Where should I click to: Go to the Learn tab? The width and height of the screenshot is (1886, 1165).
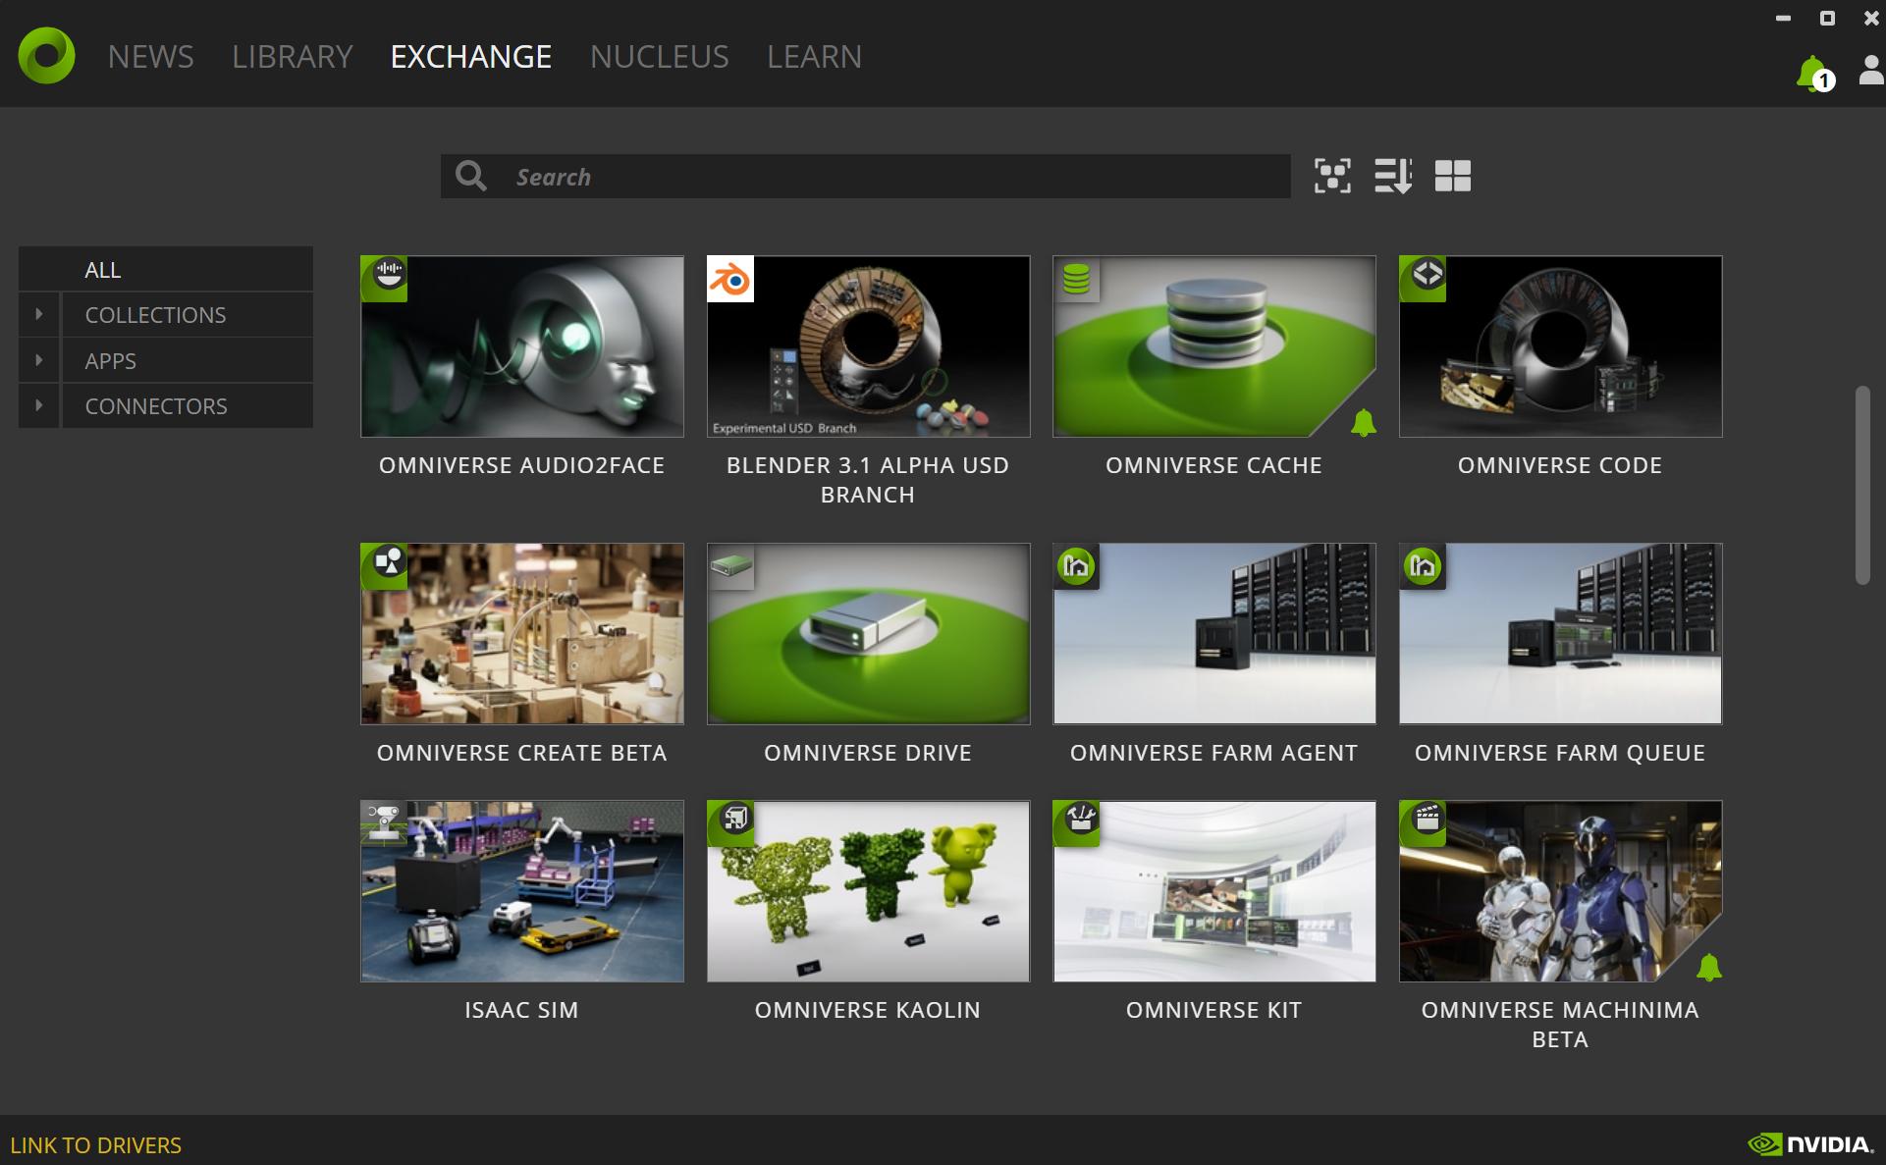[x=814, y=57]
